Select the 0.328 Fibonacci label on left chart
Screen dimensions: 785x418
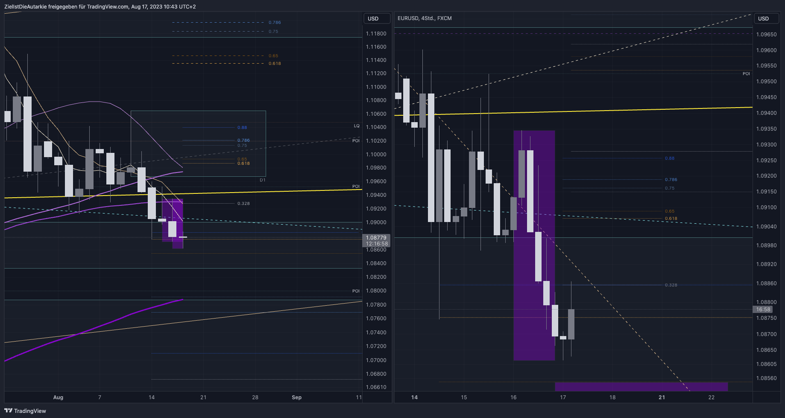[243, 204]
